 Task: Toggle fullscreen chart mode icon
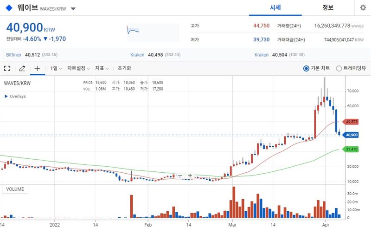7,68
